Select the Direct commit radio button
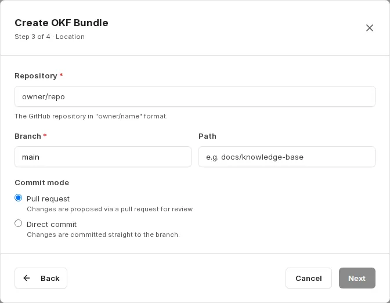The image size is (390, 303). click(x=18, y=223)
